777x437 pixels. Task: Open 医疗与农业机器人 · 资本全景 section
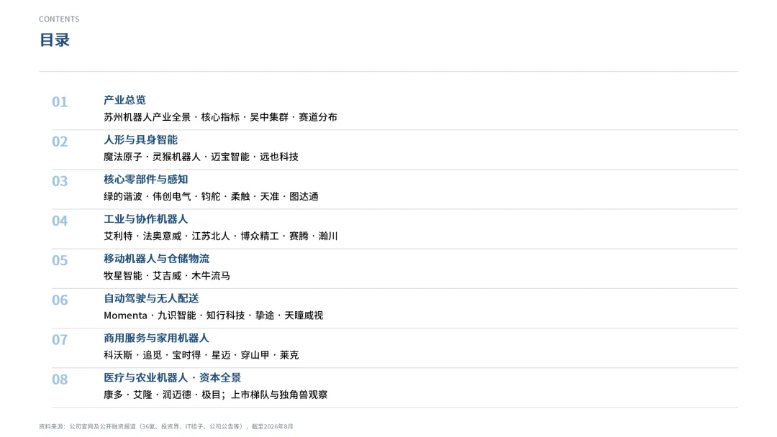[x=172, y=377]
